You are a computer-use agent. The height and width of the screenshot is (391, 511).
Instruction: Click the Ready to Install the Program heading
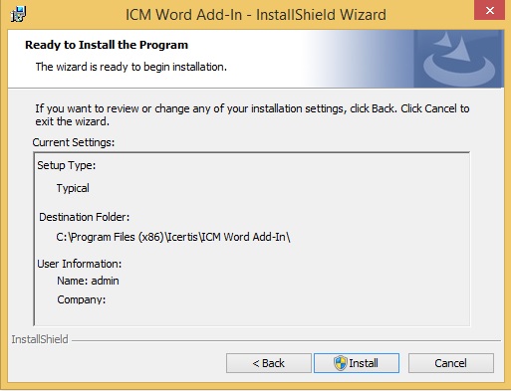pos(107,45)
